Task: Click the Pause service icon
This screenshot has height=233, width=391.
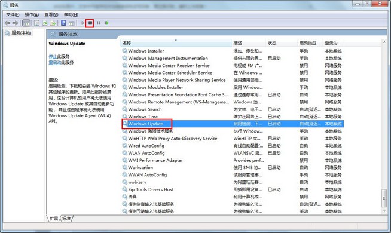Action: [98, 23]
